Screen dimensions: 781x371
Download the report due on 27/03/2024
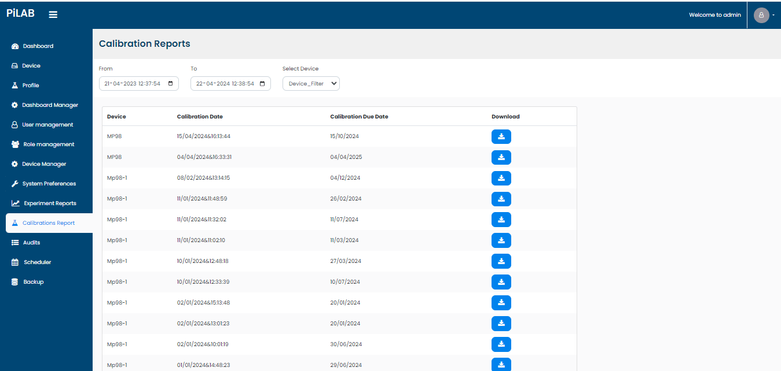coord(501,262)
